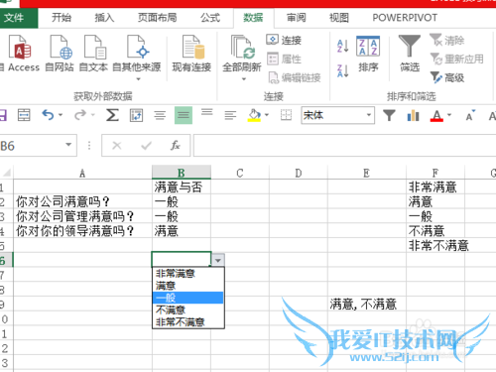
Task: Toggle the highlighted middle align button
Action: [184, 115]
